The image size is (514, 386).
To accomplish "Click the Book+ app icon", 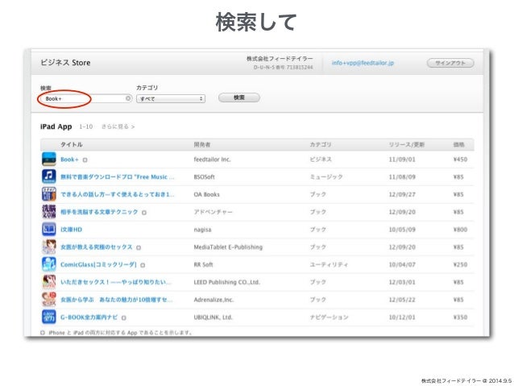I will click(x=49, y=159).
